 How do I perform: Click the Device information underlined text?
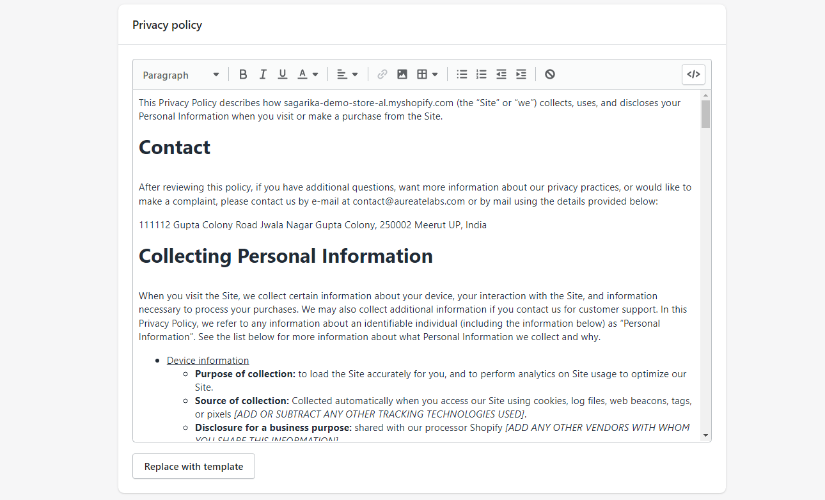[x=208, y=361]
